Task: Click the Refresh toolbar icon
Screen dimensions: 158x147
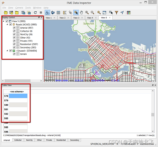Action: point(35,13)
